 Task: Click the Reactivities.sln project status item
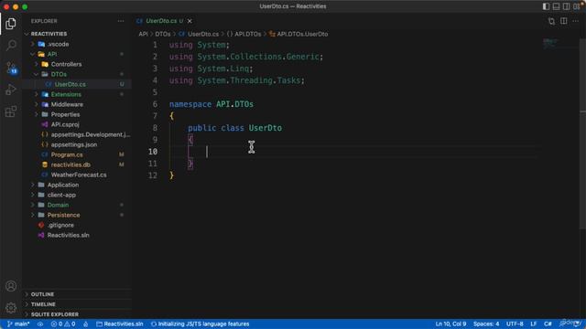(x=120, y=324)
